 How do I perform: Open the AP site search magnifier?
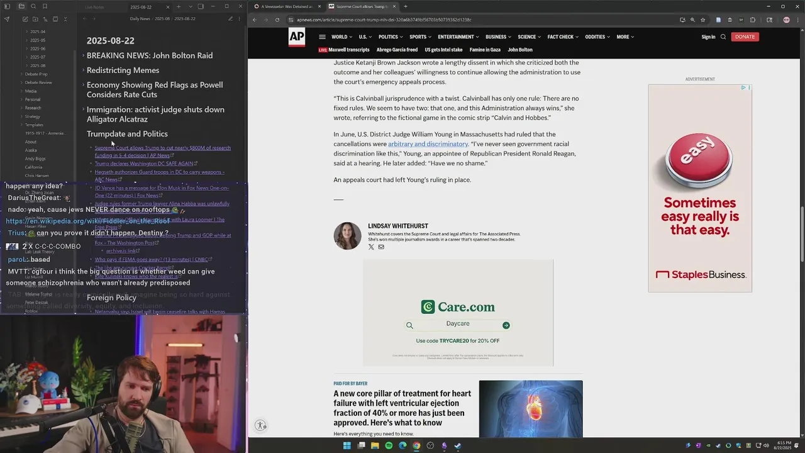723,37
